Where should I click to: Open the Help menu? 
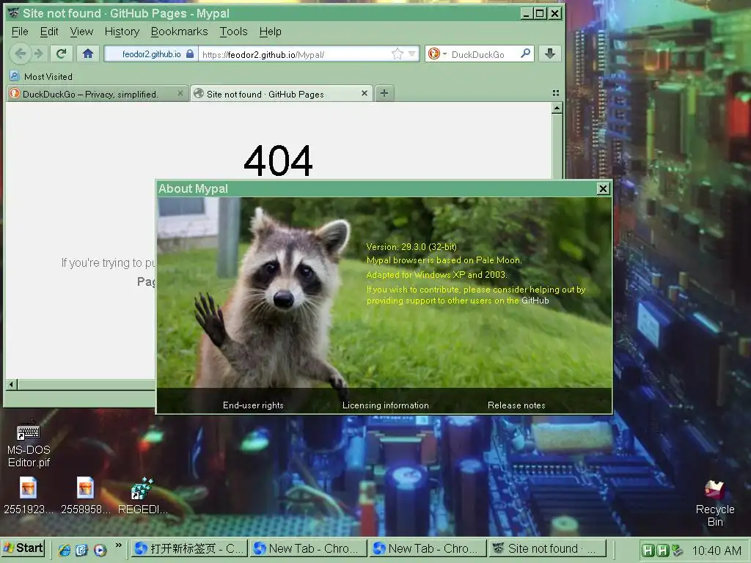270,32
